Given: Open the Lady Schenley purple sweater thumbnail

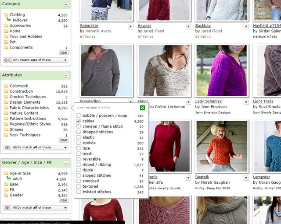Looking at the screenshot, I should (222, 70).
